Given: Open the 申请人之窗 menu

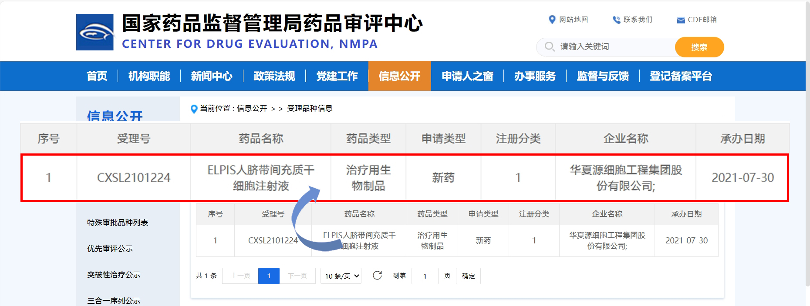Looking at the screenshot, I should 467,76.
